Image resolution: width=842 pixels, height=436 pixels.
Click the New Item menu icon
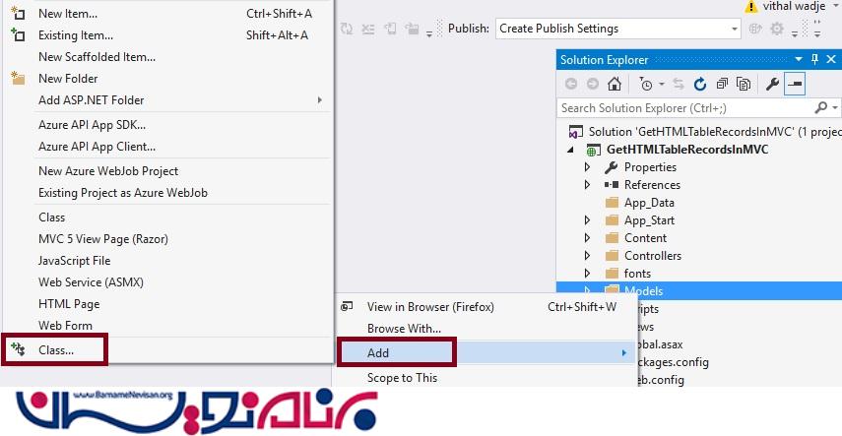(18, 14)
